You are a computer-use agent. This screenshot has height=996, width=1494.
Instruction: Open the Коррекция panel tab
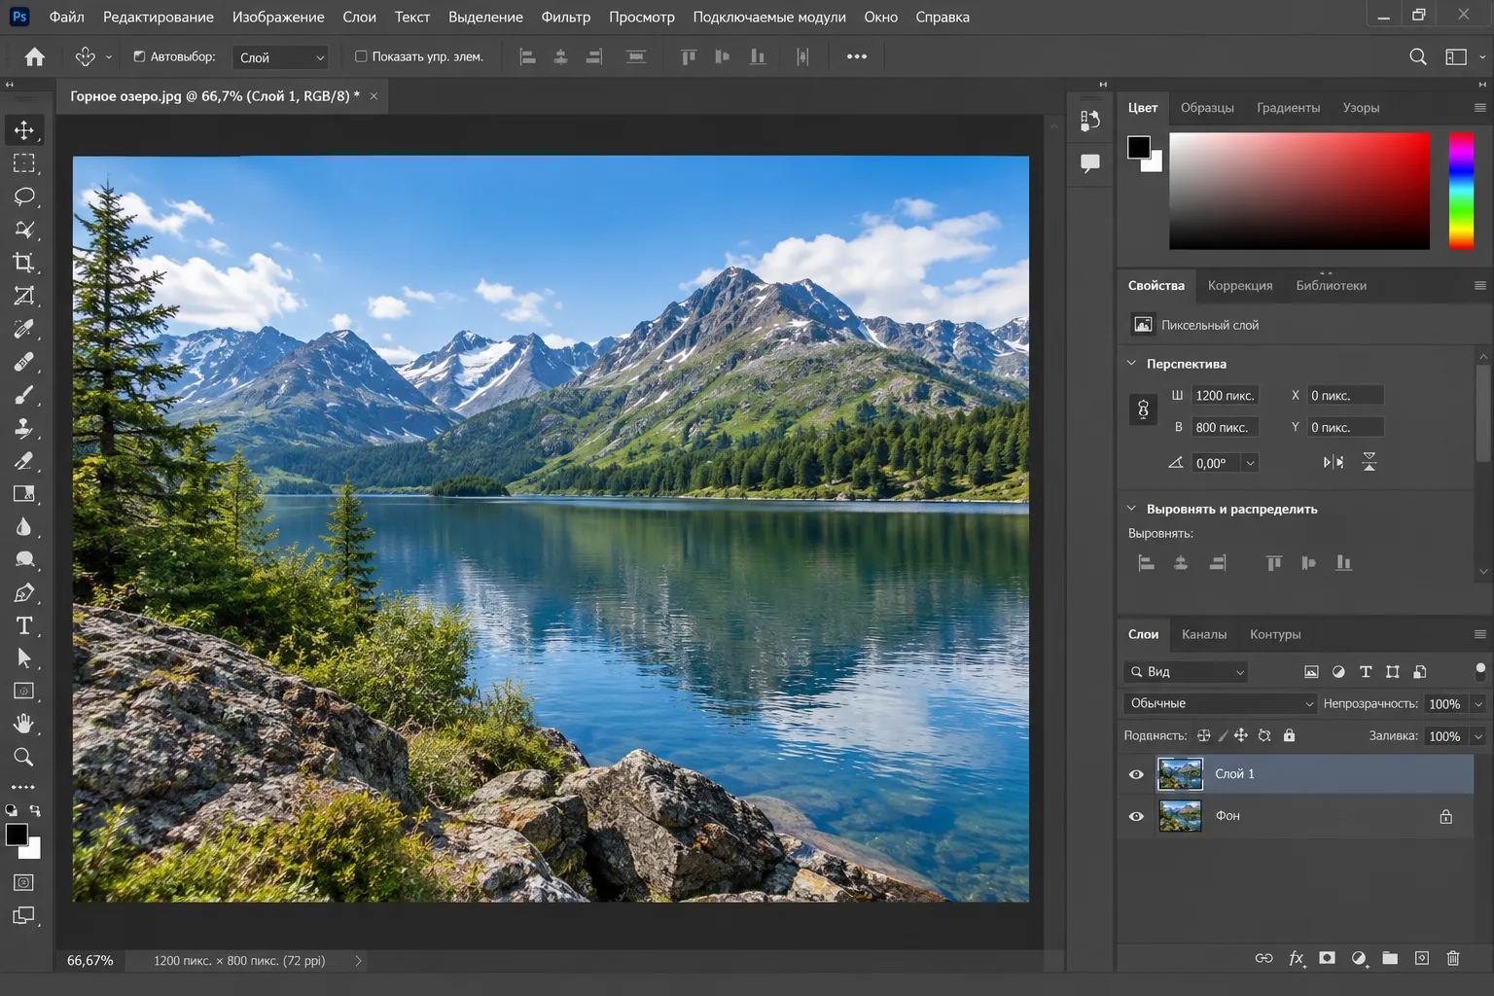[1240, 286]
